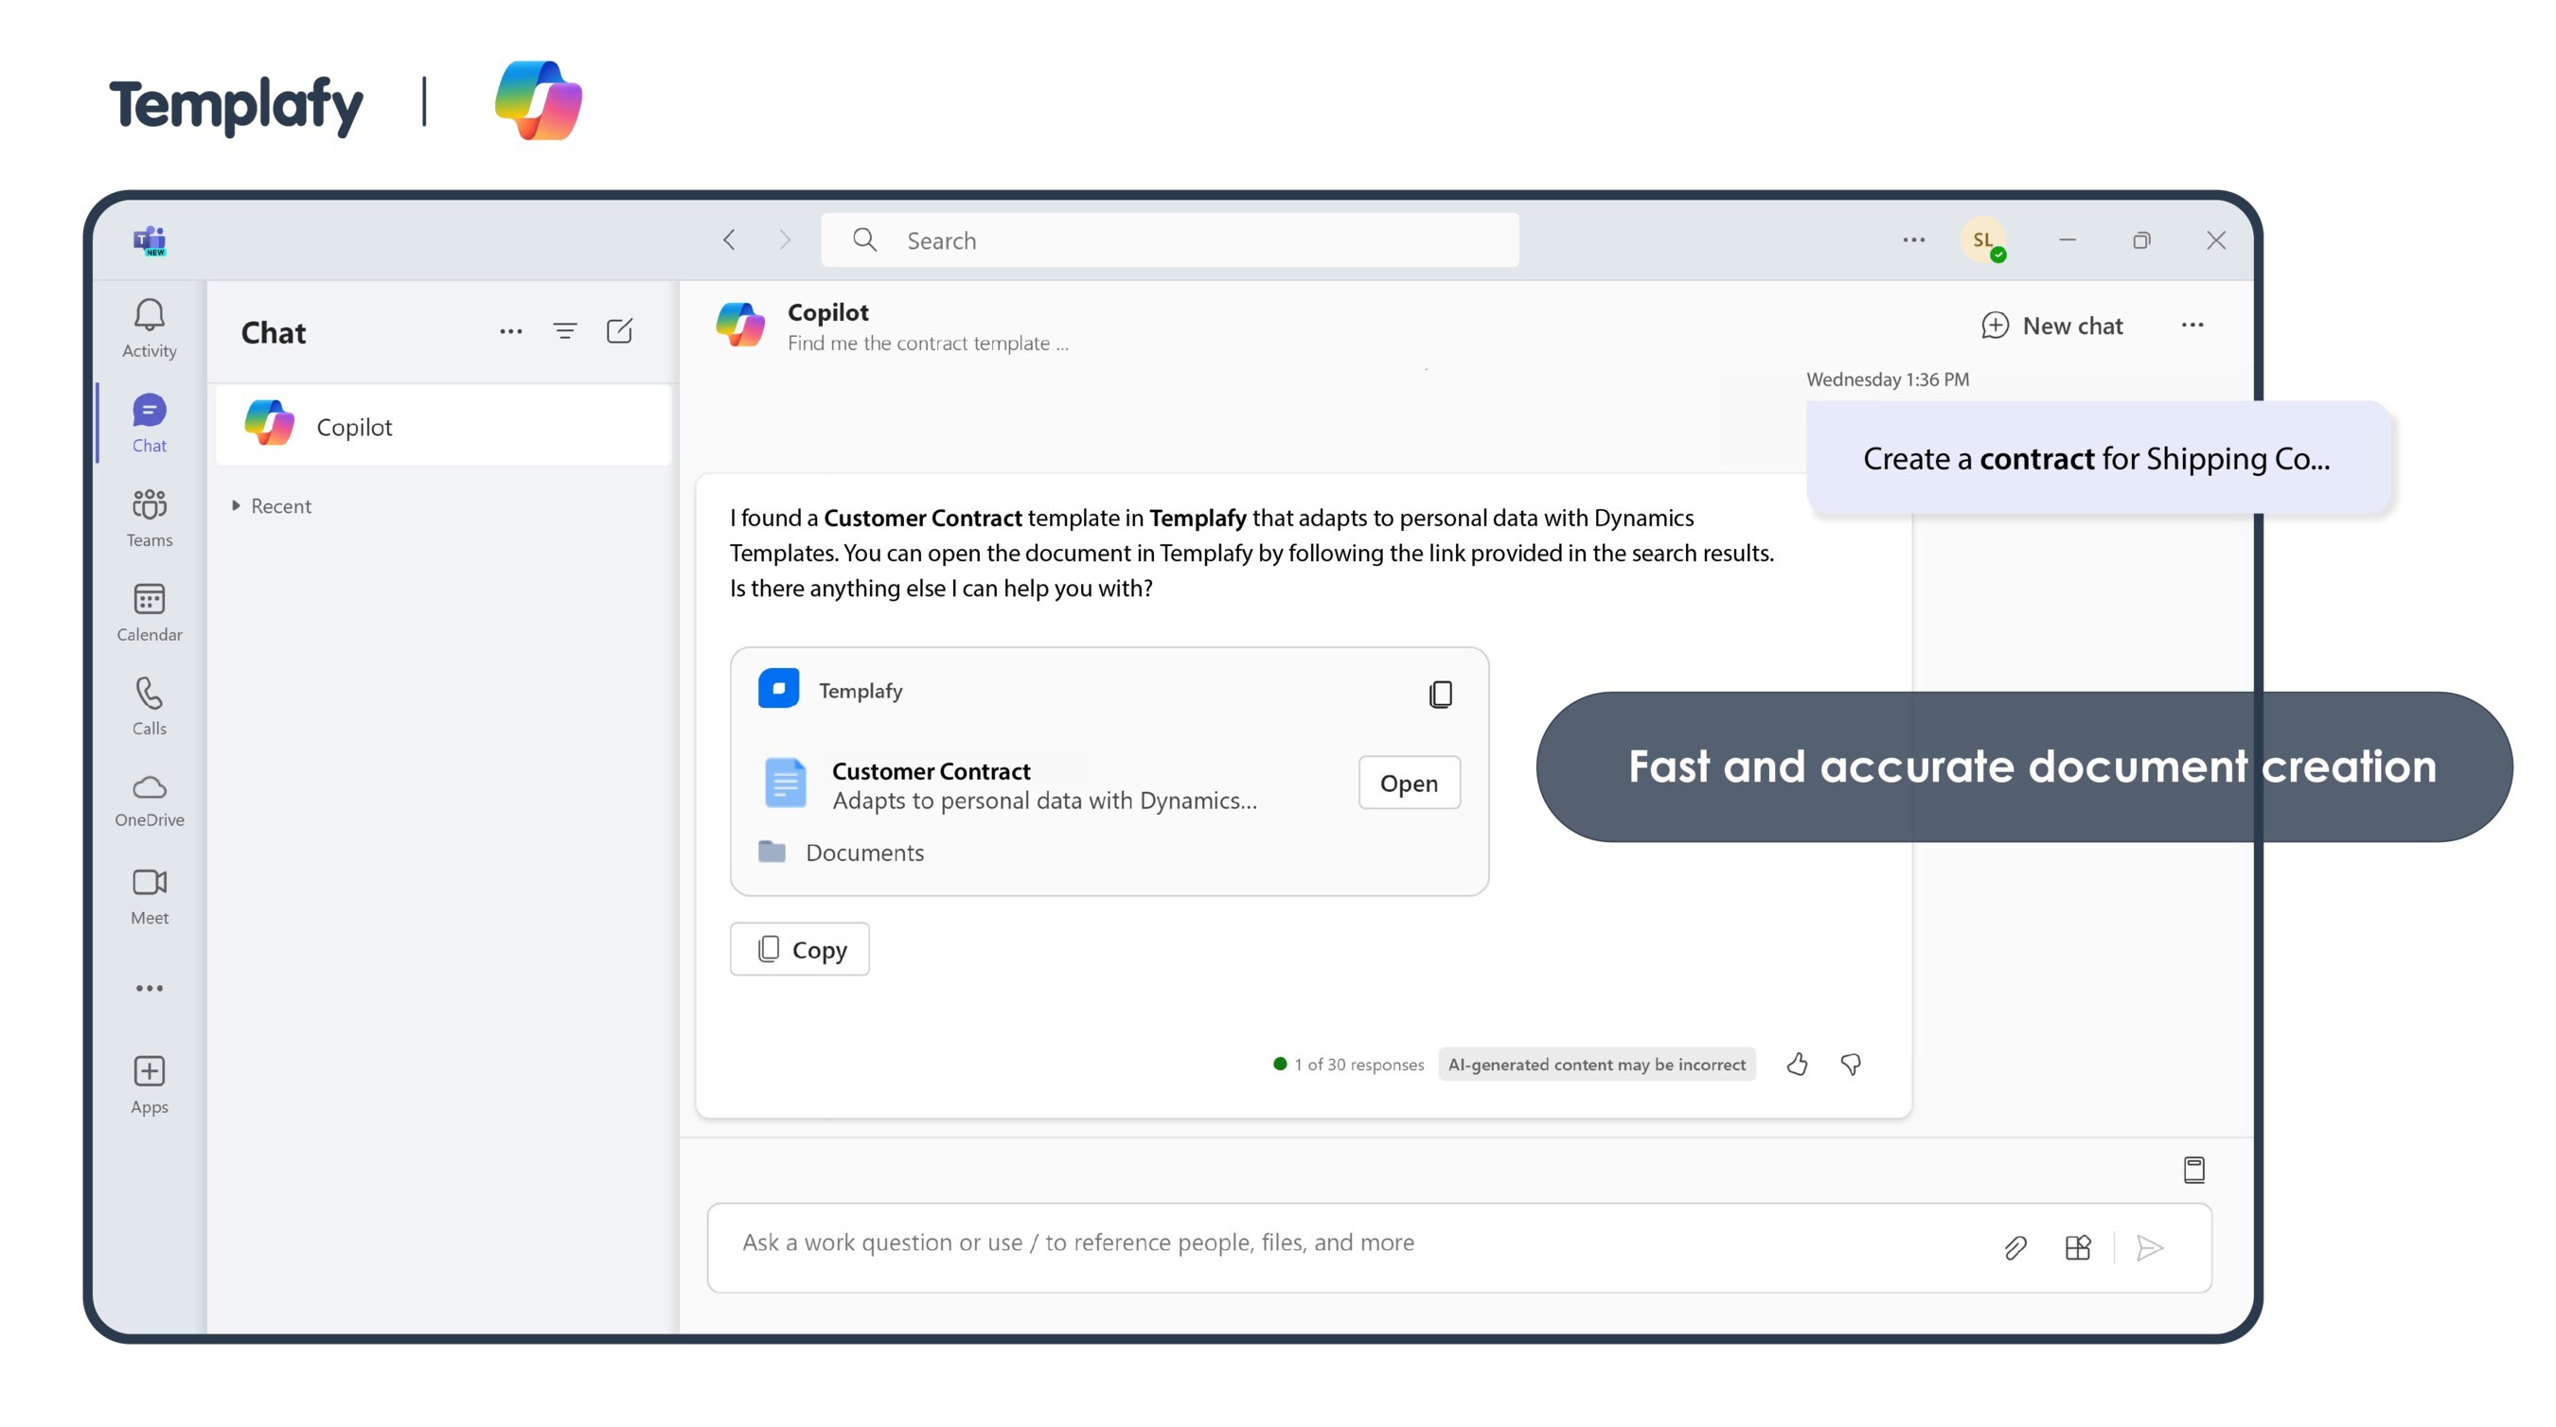Click the Create a contract message bubble
This screenshot has width=2556, height=1427.
tap(2099, 457)
